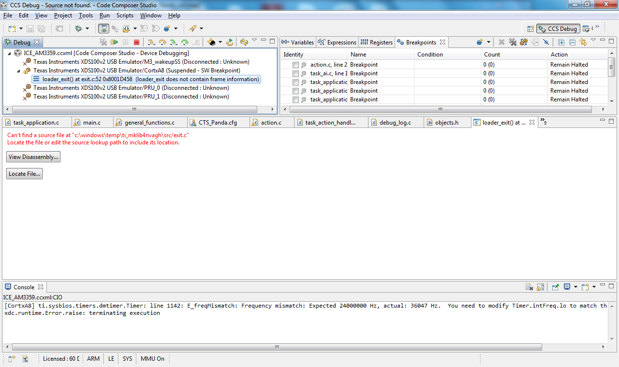The height and width of the screenshot is (367, 619).
Task: Click the Console horizontal scrollbar thumb
Action: [277, 347]
